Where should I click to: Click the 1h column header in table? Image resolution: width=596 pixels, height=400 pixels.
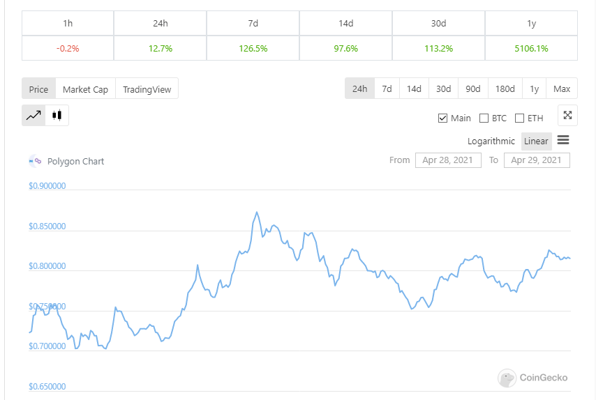[68, 24]
